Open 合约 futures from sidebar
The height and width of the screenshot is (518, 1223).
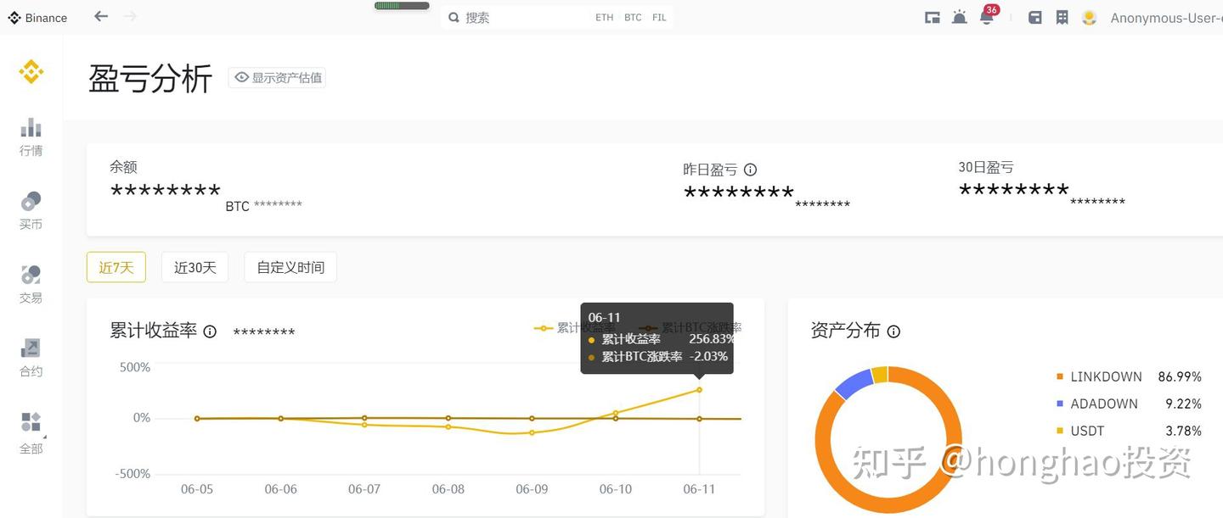point(31,357)
